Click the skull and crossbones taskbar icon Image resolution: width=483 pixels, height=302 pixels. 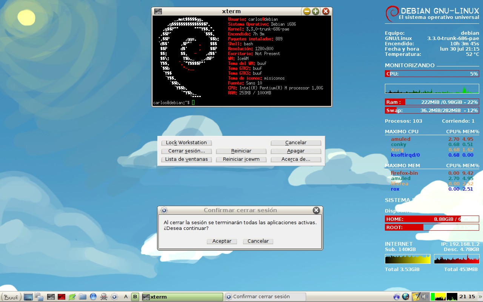click(104, 297)
